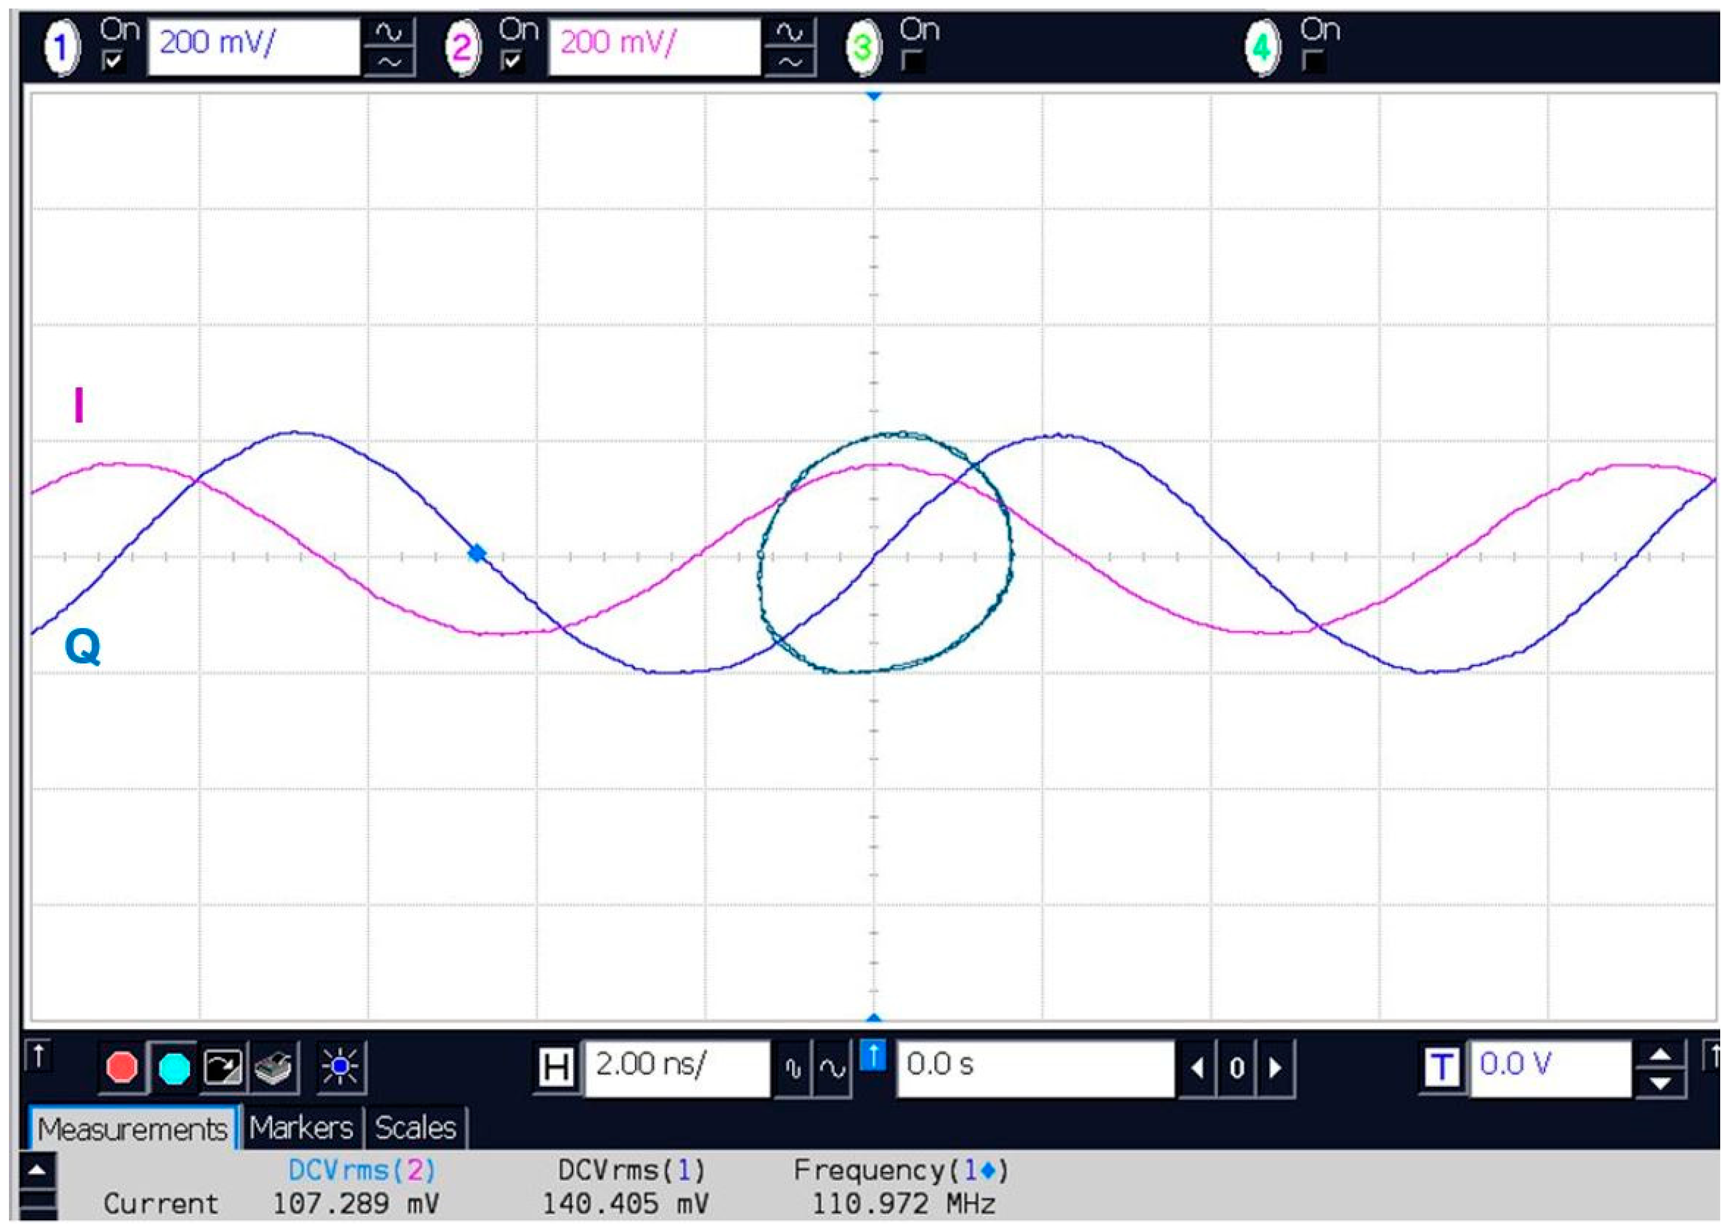
Task: Open the Scales tab
Action: tap(418, 1129)
